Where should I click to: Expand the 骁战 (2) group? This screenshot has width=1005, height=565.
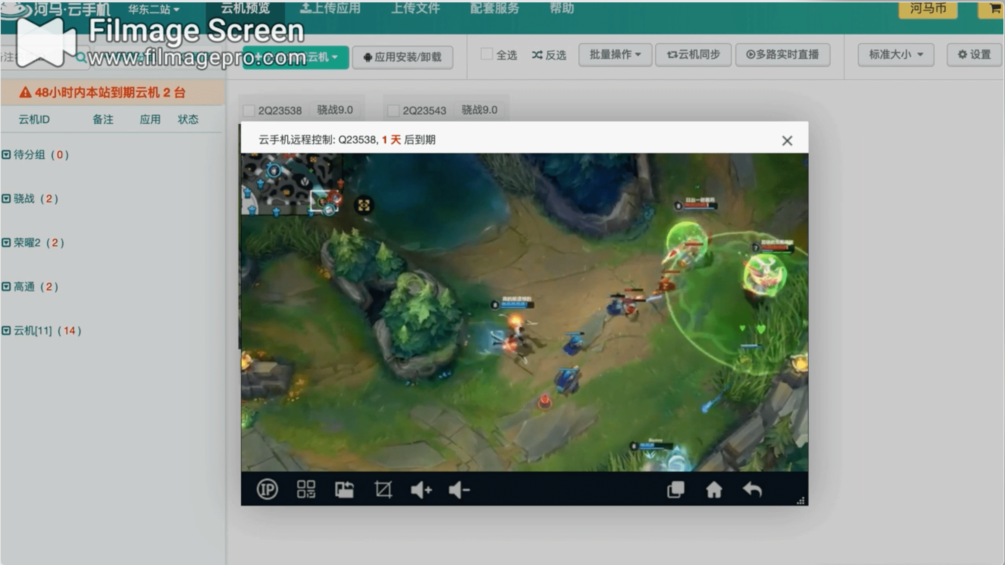point(30,198)
